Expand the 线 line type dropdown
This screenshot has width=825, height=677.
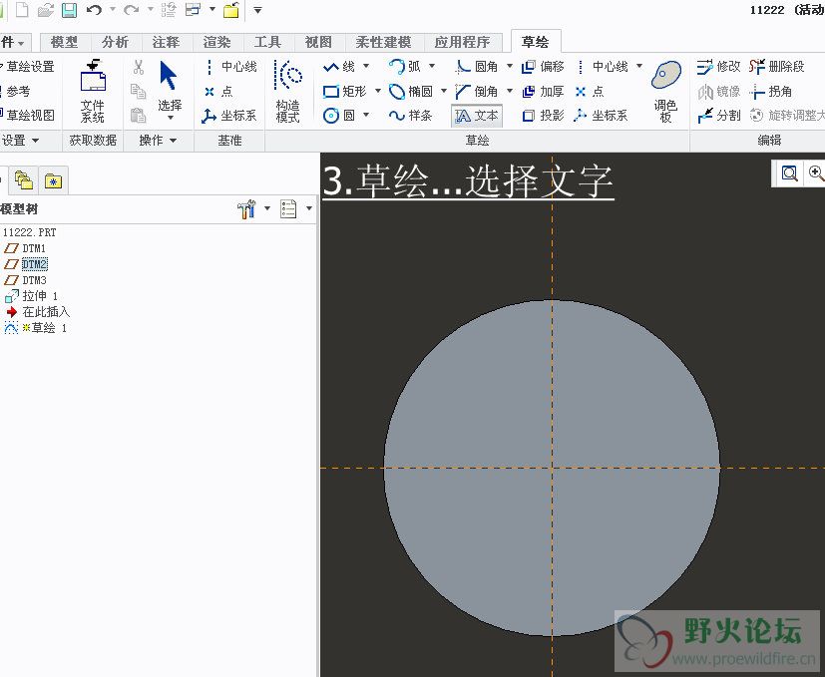click(366, 66)
